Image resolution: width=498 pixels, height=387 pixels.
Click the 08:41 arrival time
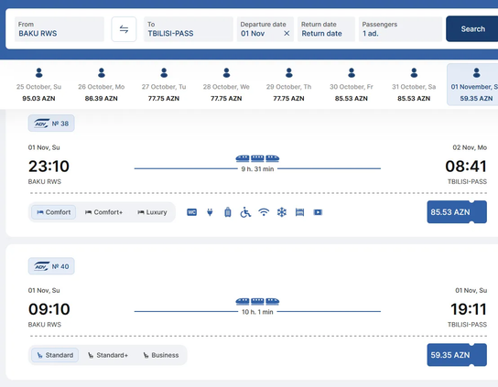(466, 167)
